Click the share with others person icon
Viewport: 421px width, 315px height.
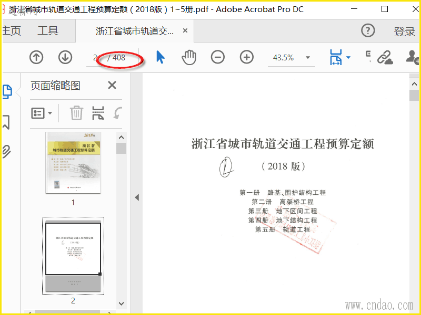pyautogui.click(x=413, y=57)
